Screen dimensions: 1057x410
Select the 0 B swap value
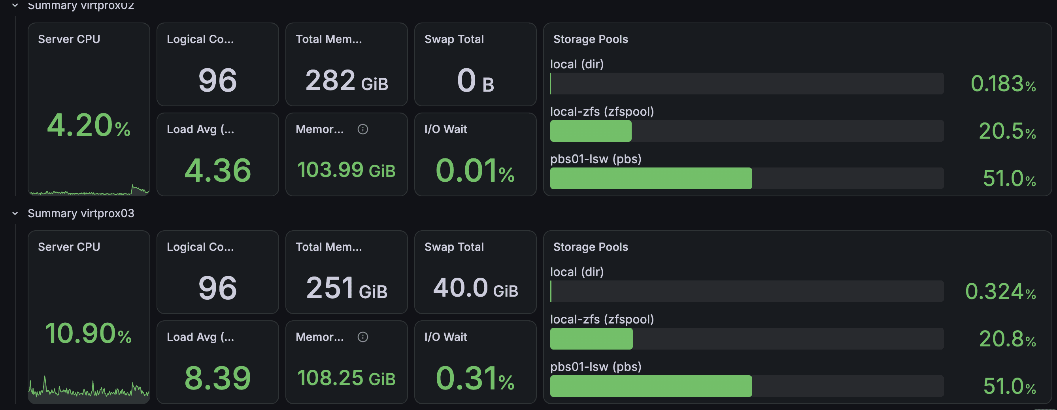476,80
